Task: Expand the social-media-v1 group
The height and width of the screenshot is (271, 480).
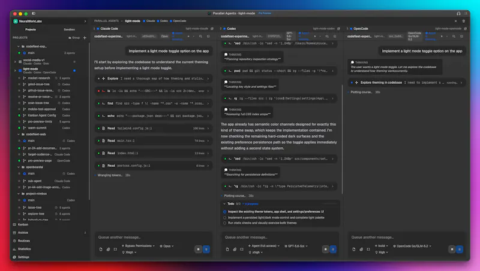Action: 15,62
